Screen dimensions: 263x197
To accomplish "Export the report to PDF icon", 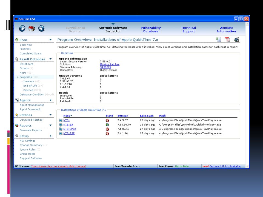I will 227,39.
